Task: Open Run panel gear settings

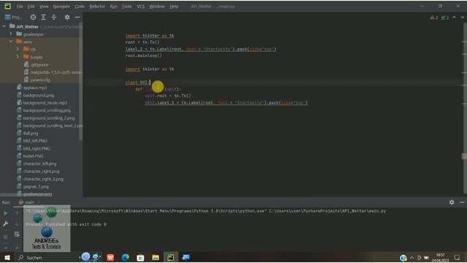Action: pyautogui.click(x=452, y=202)
